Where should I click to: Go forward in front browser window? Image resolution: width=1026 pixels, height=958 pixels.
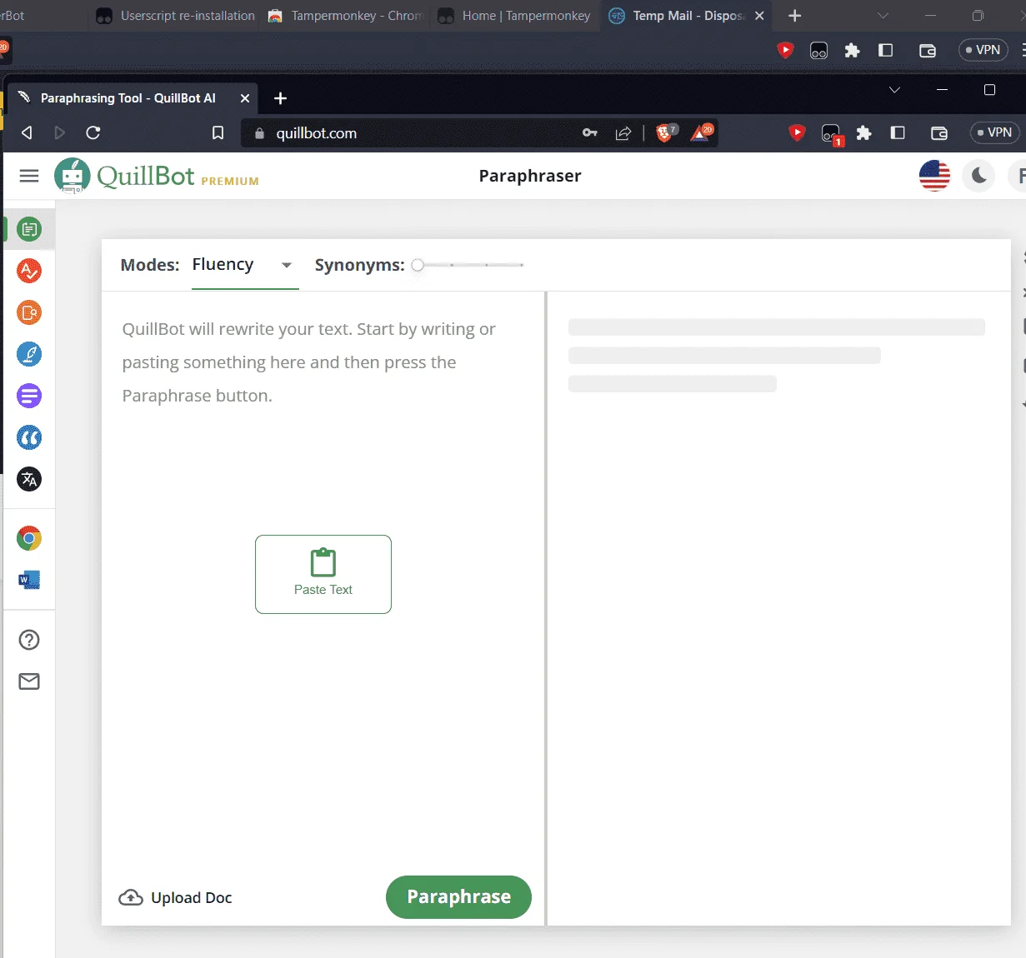[x=60, y=133]
